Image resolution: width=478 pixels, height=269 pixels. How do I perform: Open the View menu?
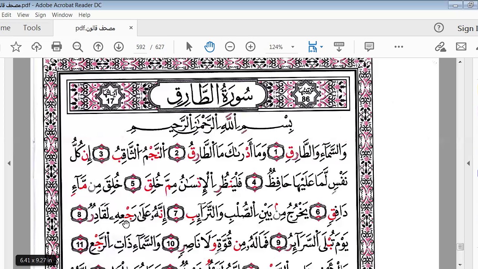23,15
